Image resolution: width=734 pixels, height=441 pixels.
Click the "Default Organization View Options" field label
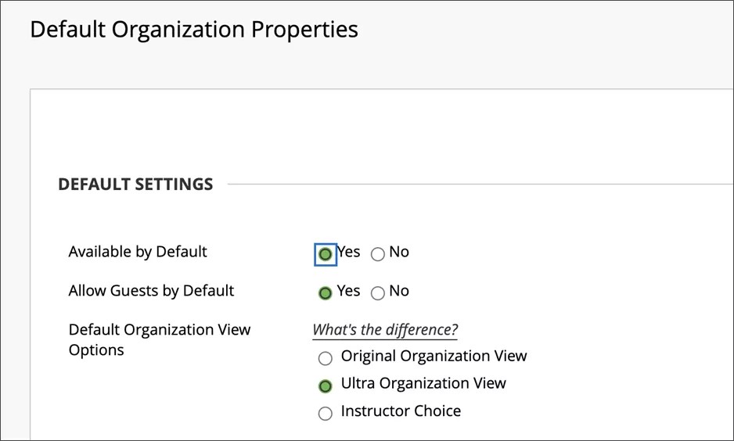[x=160, y=339]
